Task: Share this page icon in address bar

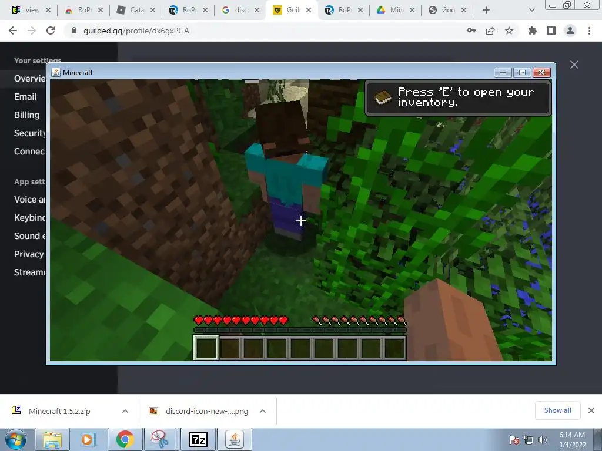Action: coord(490,31)
